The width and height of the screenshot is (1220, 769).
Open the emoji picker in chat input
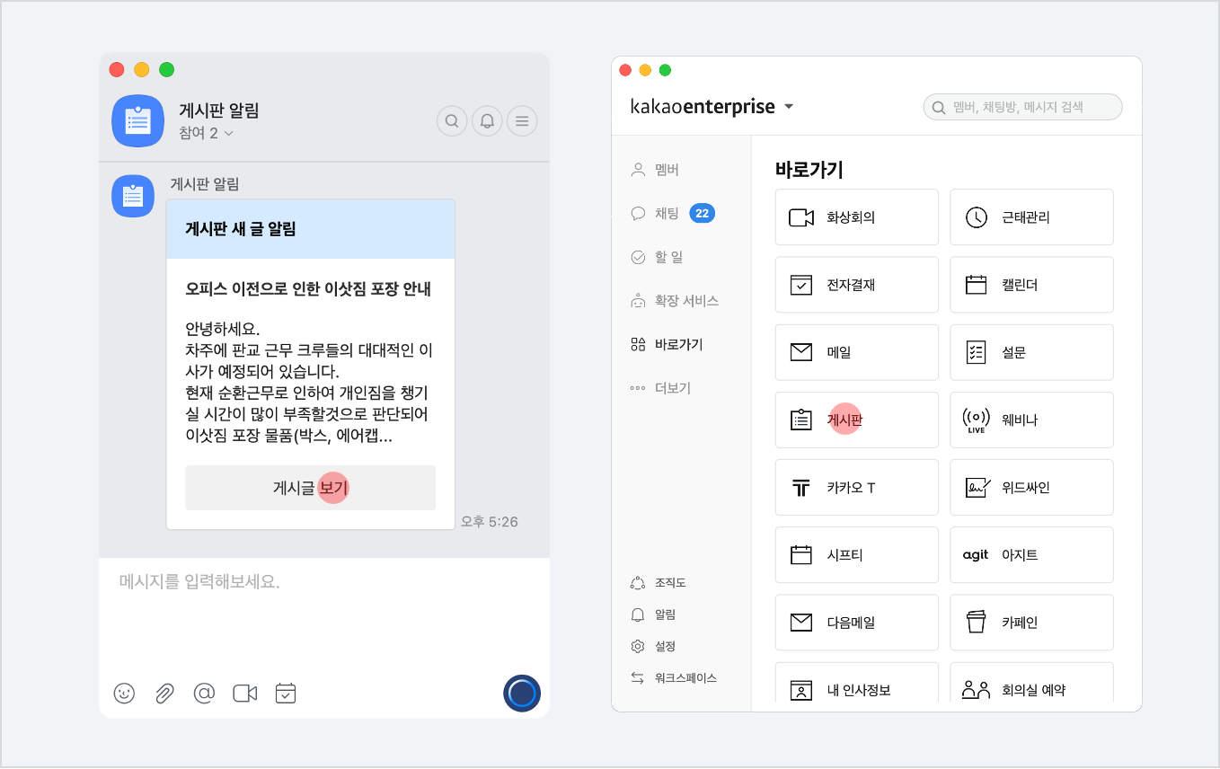(124, 694)
